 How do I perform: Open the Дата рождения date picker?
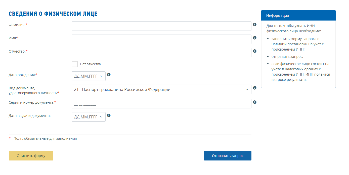[89, 76]
